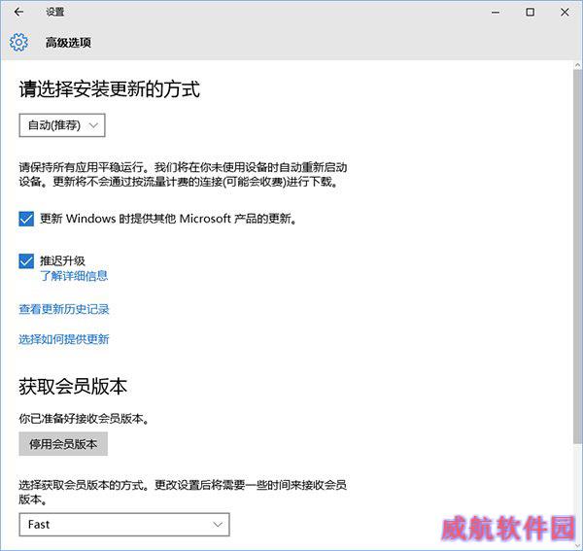Go back using the arrow icon

pos(18,12)
